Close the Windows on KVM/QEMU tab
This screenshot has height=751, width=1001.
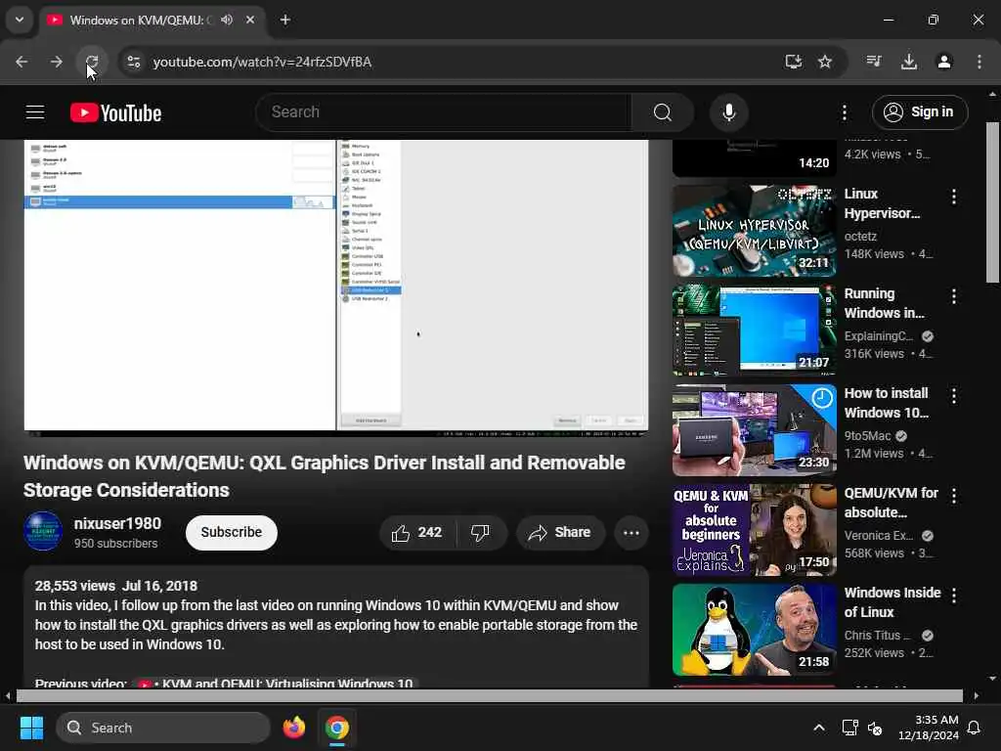[x=250, y=20]
